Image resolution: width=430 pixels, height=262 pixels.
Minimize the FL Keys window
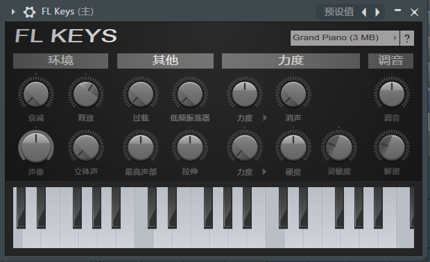[x=397, y=10]
